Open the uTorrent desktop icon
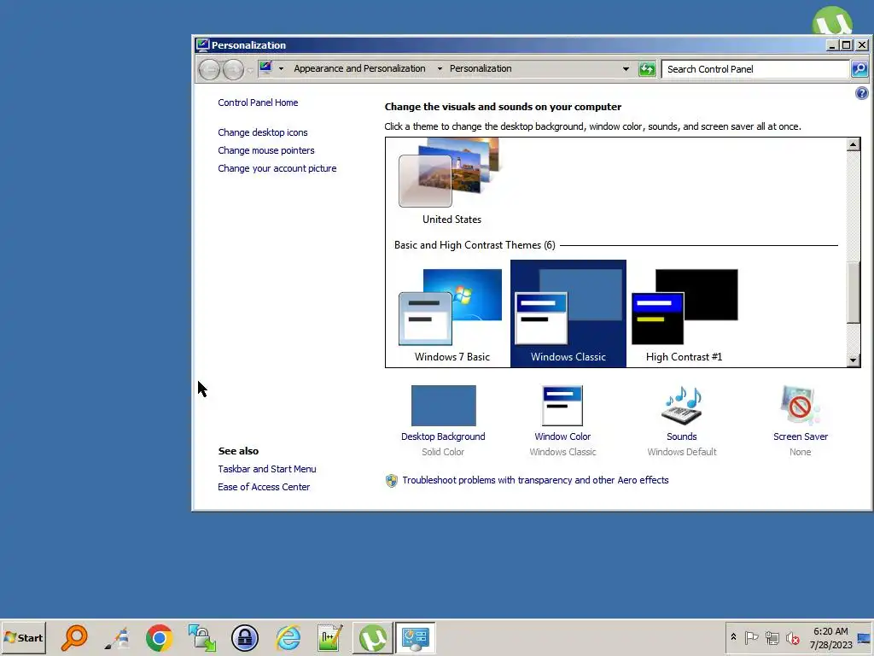 point(832,20)
